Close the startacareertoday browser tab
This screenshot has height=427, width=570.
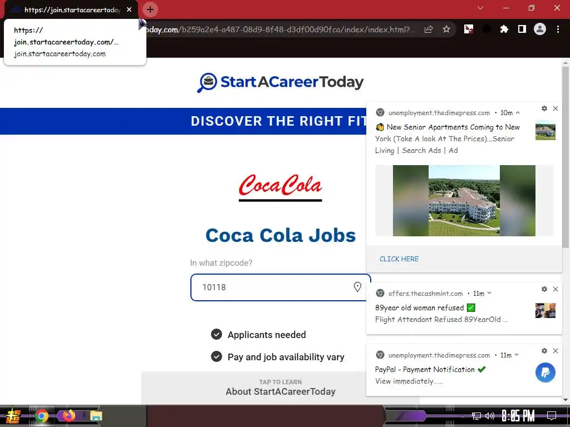coord(129,9)
